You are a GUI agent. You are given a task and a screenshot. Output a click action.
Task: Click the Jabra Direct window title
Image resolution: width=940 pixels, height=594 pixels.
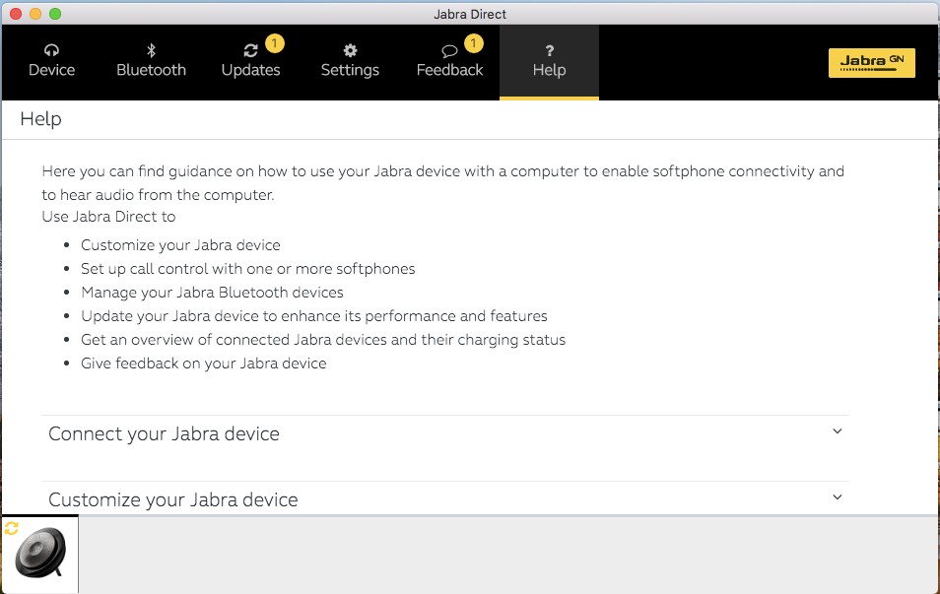coord(470,14)
